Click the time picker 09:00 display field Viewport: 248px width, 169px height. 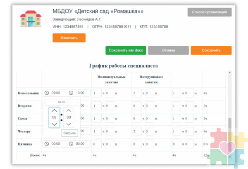pos(62,102)
